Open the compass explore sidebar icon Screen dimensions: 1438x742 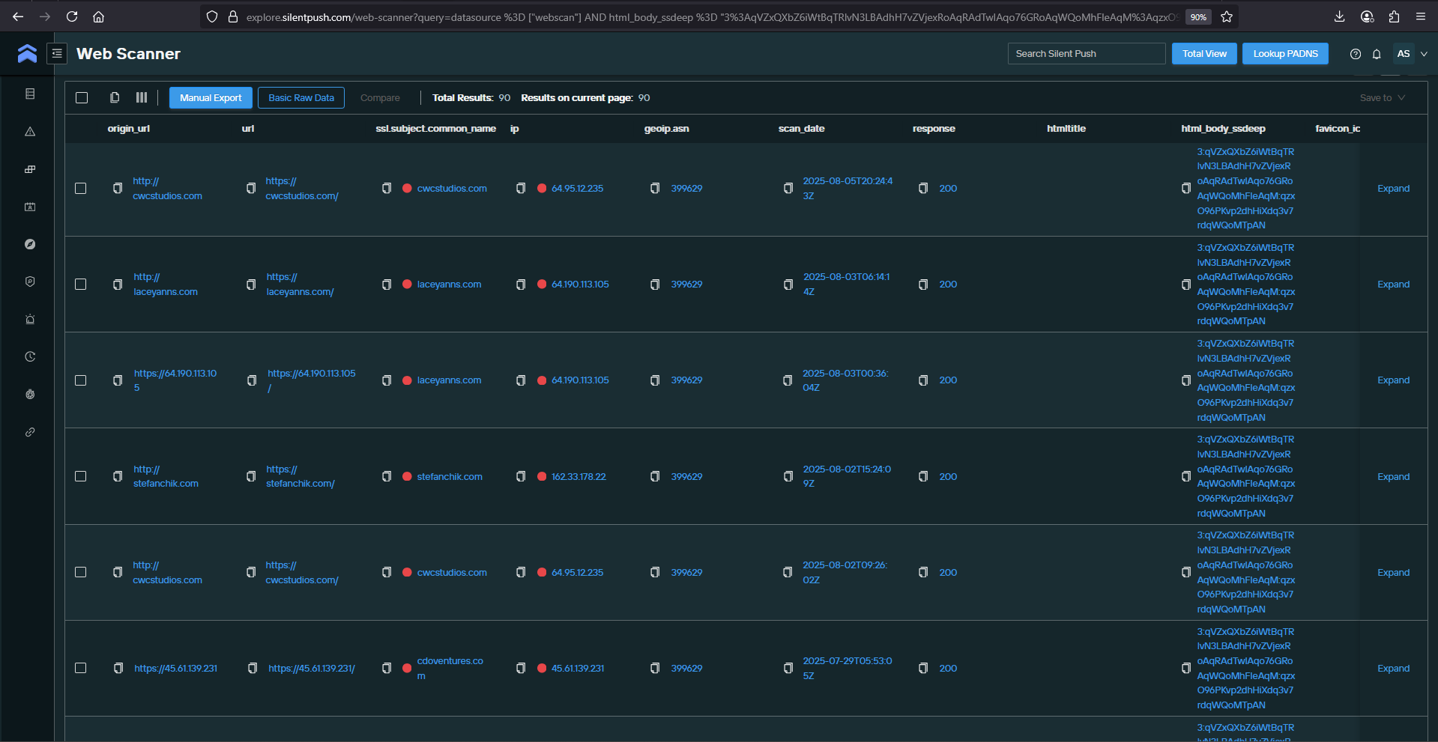(30, 244)
